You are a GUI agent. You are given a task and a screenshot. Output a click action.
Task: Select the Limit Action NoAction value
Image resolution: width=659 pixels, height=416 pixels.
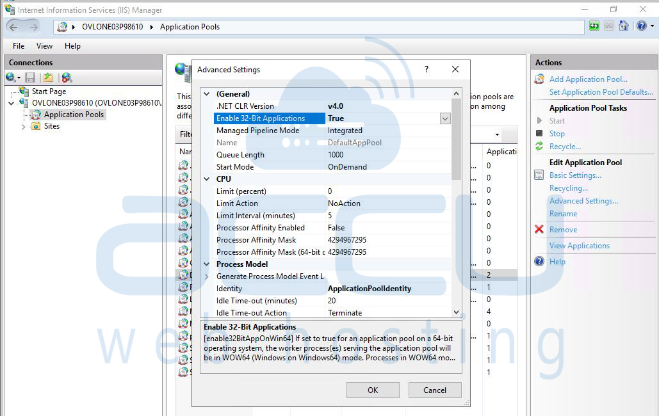[x=344, y=204]
